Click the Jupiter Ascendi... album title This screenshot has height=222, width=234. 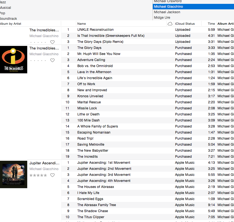click(x=44, y=163)
